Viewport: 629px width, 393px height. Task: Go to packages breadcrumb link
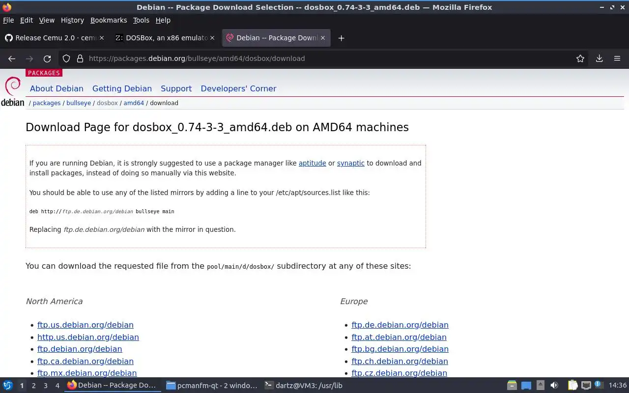tap(47, 103)
